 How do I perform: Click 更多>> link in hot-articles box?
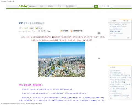127,98
